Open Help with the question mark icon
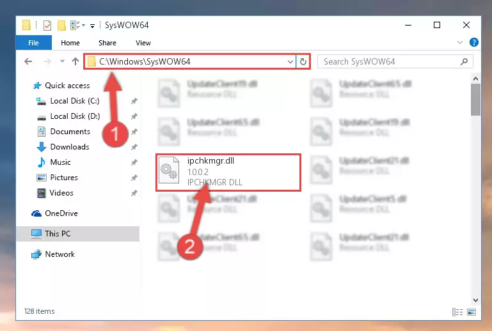This screenshot has height=331, width=492. [x=474, y=42]
